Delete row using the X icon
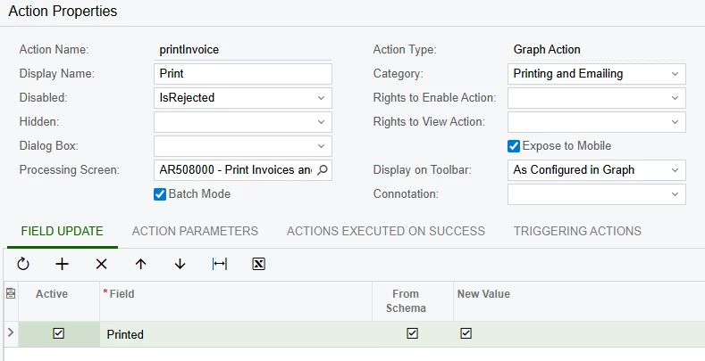This screenshot has height=361, width=705. (x=101, y=264)
